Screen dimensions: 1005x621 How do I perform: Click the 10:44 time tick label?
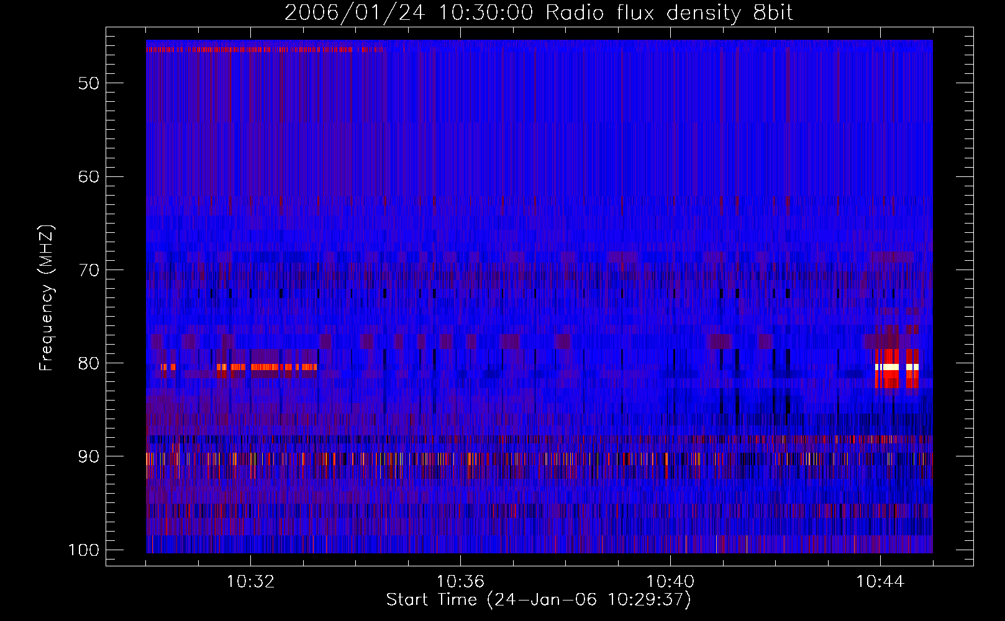[880, 582]
